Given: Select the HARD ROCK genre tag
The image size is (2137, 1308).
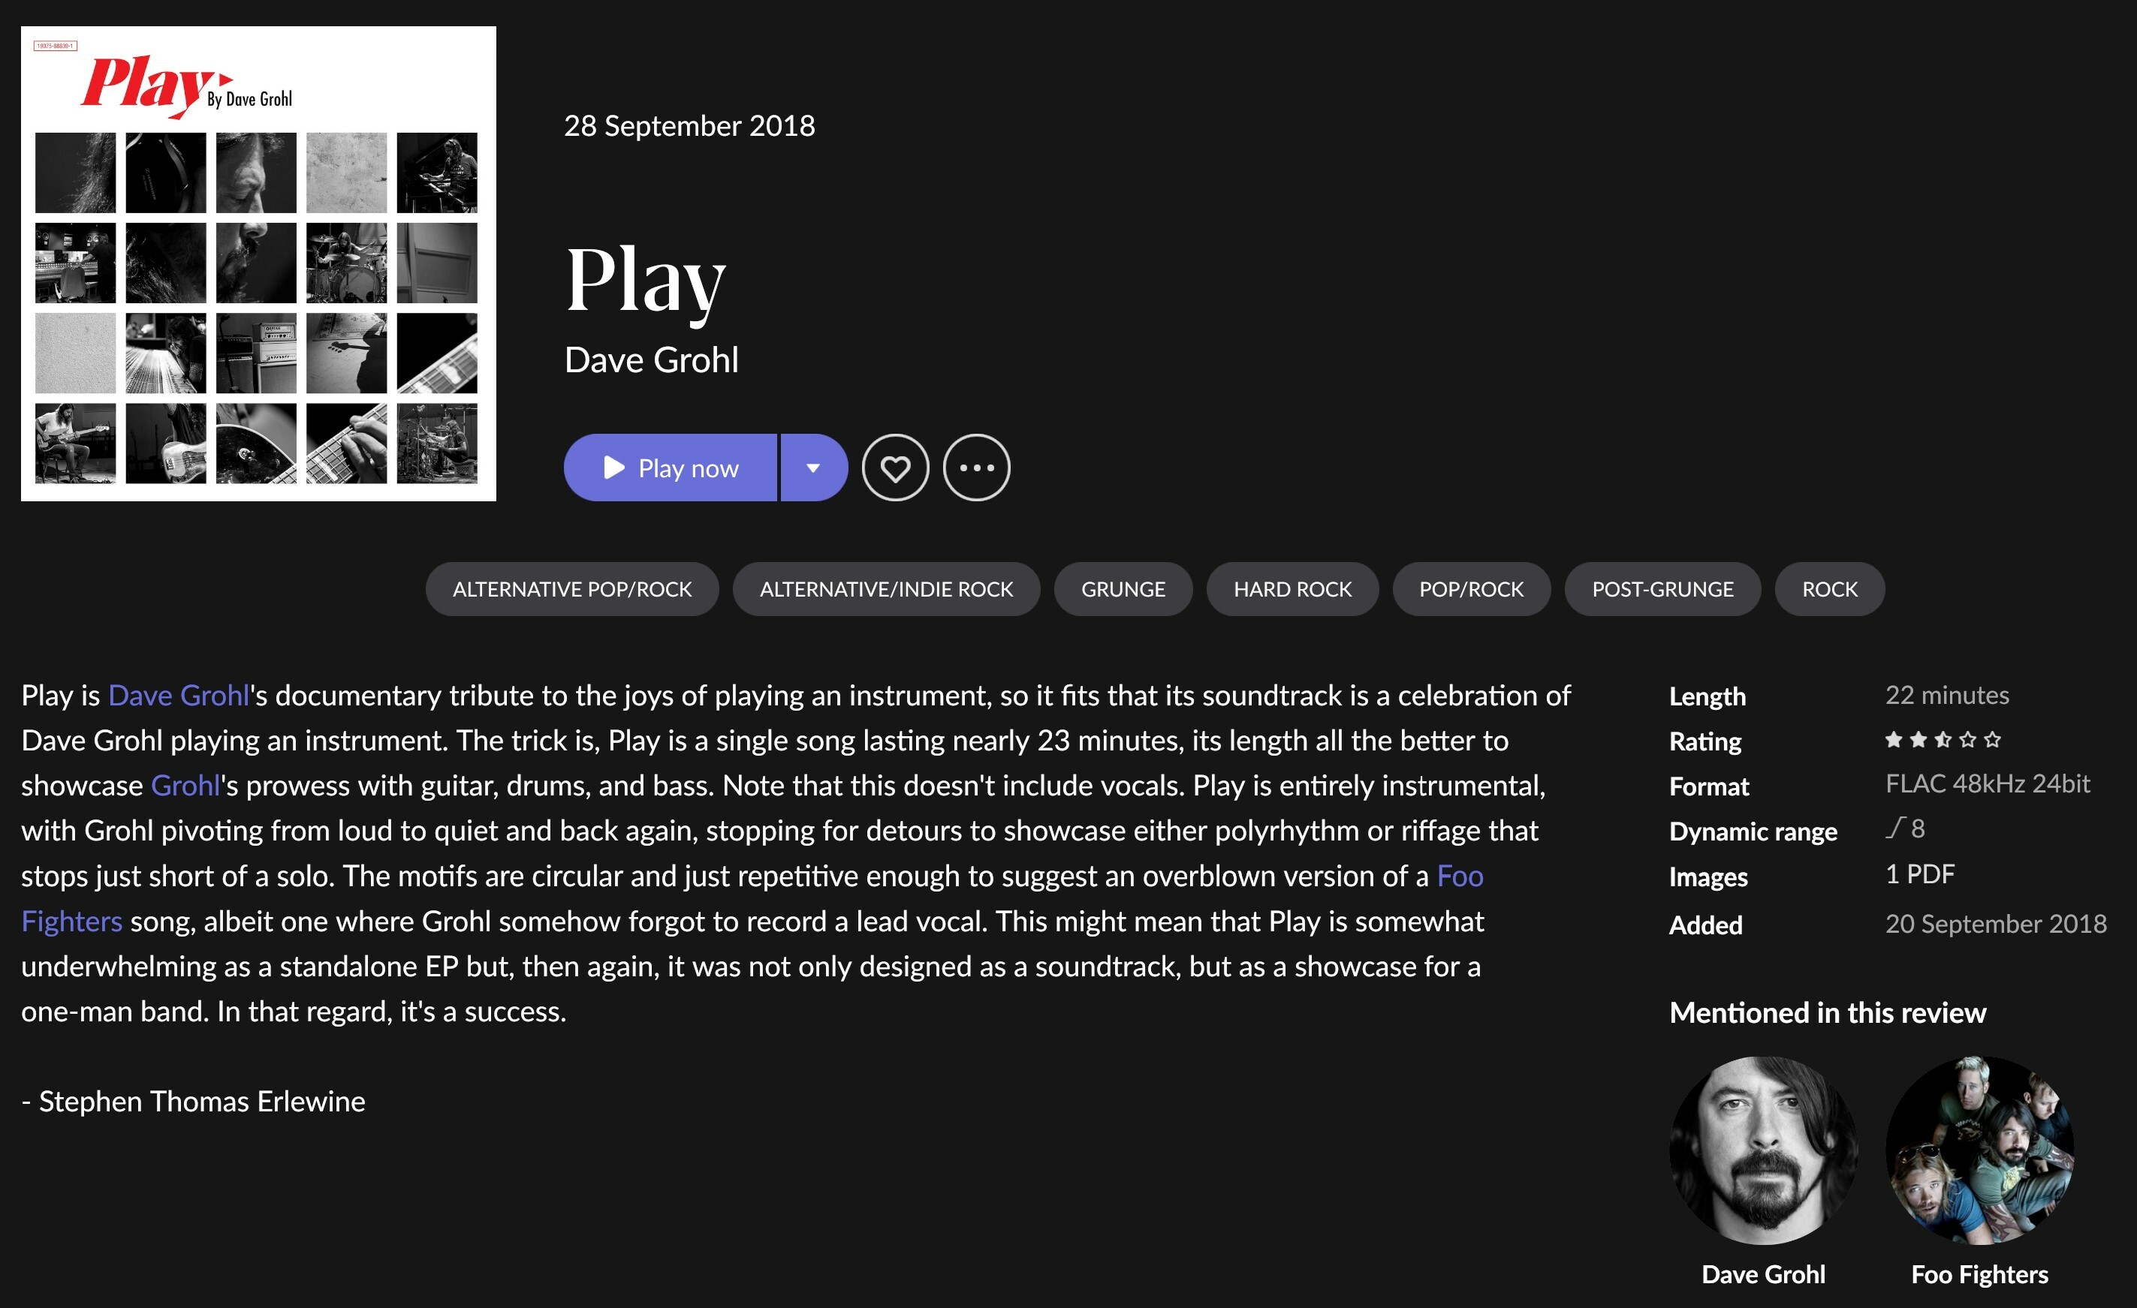Looking at the screenshot, I should click(1292, 589).
